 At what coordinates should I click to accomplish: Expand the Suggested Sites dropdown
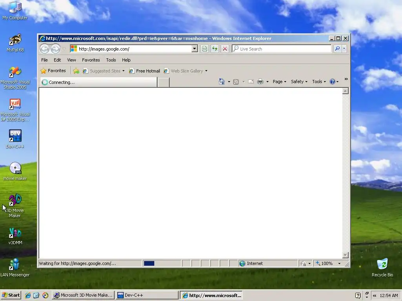(x=123, y=71)
